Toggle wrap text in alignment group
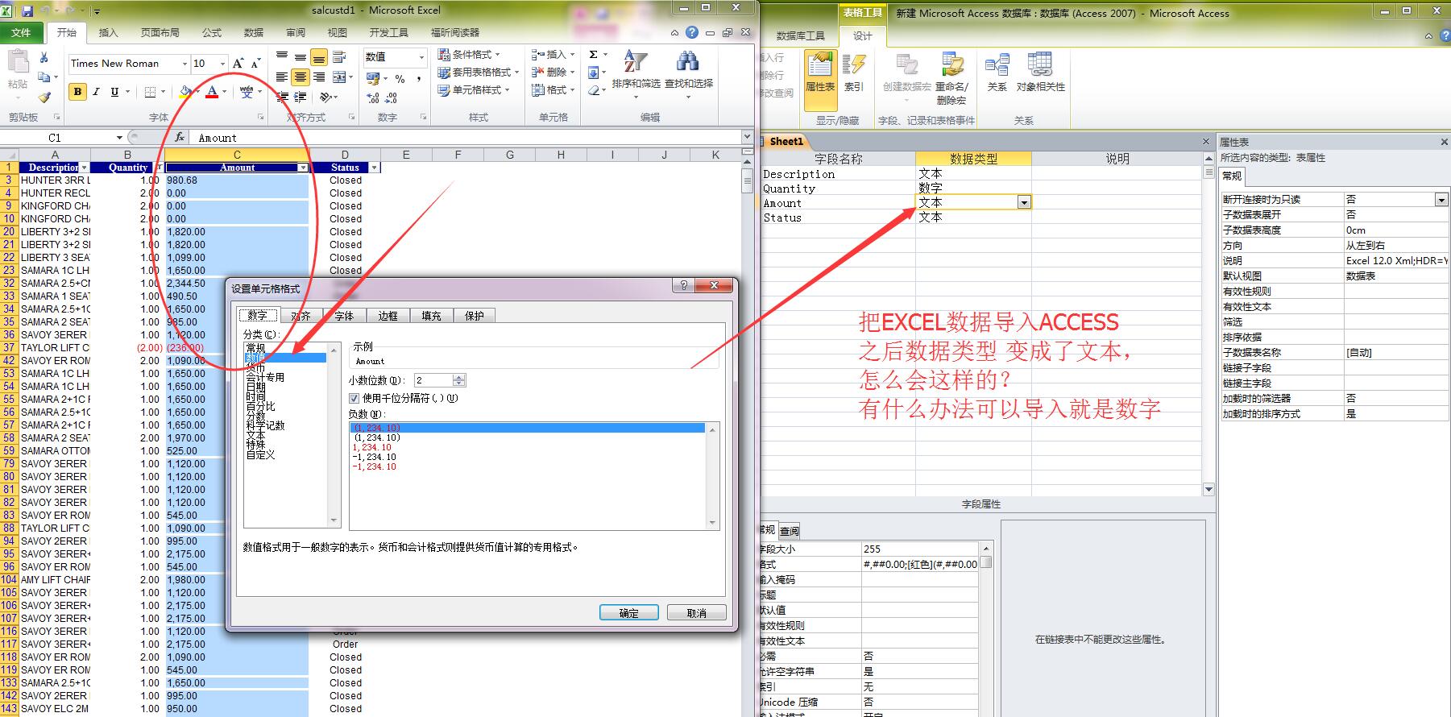This screenshot has width=1451, height=717. [x=339, y=57]
